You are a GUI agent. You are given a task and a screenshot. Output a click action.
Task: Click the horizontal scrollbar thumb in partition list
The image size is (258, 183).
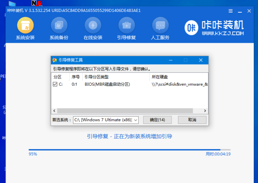point(125,111)
